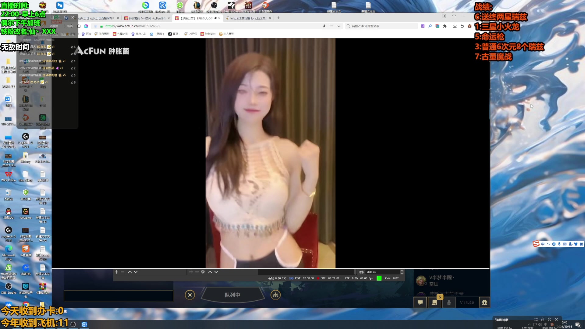Image resolution: width=585 pixels, height=329 pixels.
Task: Click the browser speed-mode lightning icon
Action: [324, 26]
